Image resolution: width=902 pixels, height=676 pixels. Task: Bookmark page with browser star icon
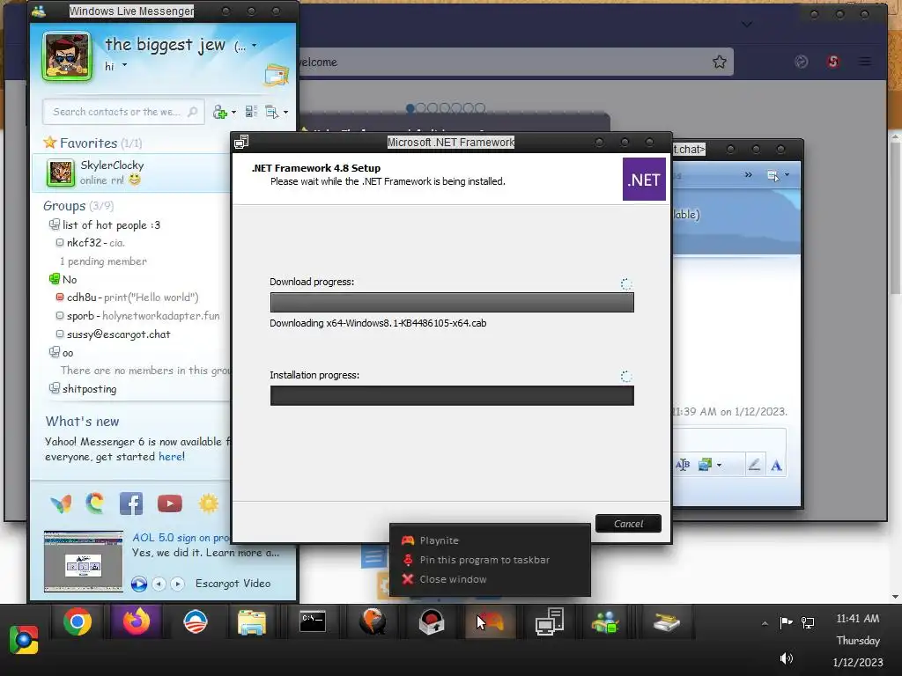[x=719, y=62]
